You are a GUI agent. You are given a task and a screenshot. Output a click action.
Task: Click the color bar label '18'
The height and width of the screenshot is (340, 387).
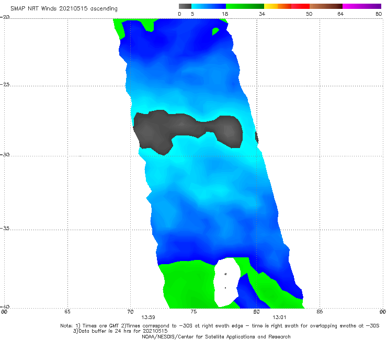pos(225,14)
